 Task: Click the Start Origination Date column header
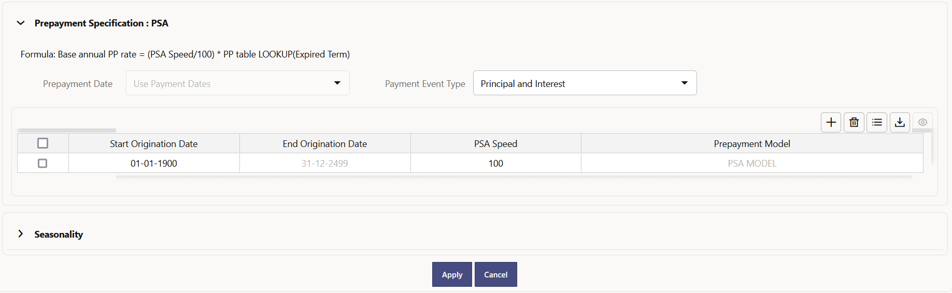154,144
